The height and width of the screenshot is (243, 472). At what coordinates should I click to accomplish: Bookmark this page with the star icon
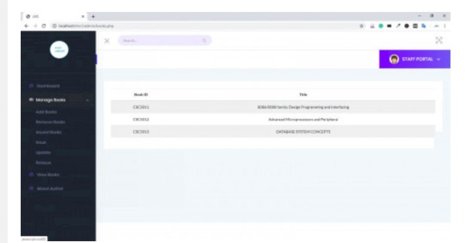[361, 26]
